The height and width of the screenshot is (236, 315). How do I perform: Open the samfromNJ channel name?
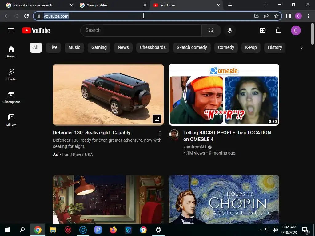coord(195,147)
